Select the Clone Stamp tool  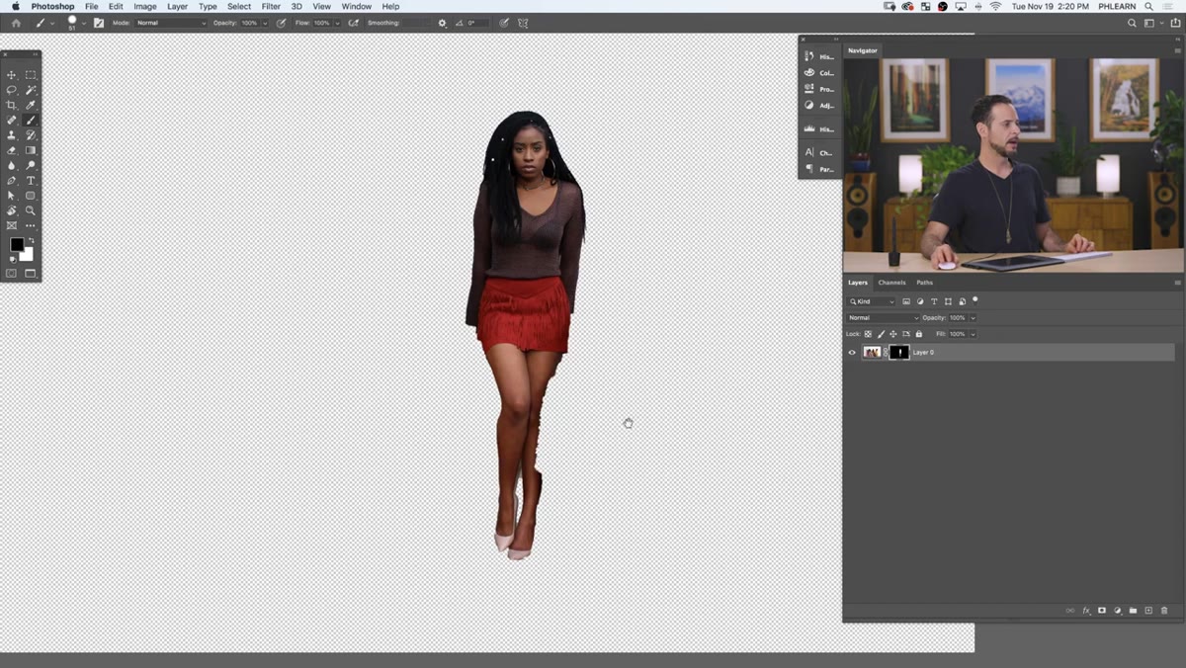tap(12, 135)
